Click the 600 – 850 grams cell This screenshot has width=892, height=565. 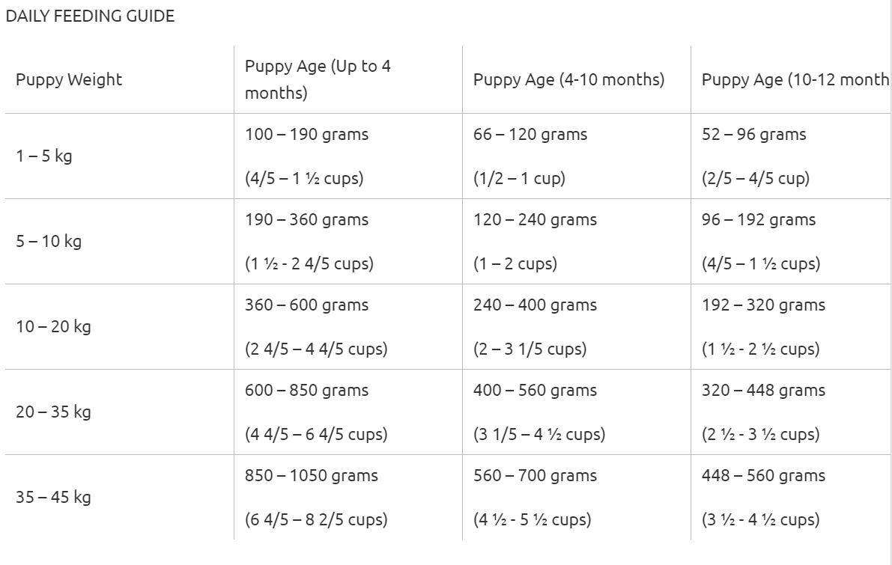coord(306,391)
